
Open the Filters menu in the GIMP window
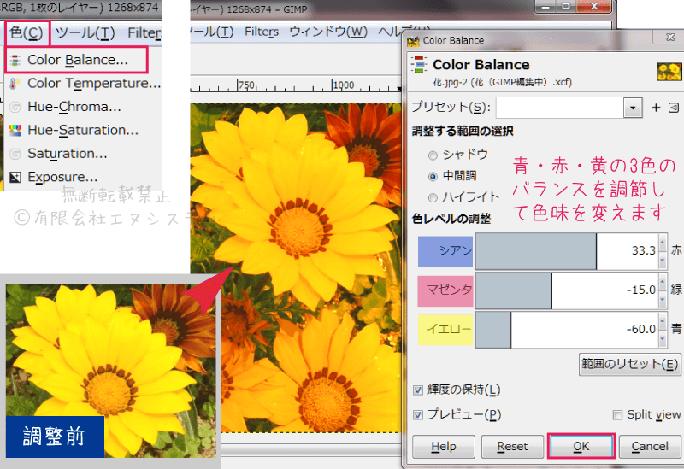pyautogui.click(x=262, y=32)
